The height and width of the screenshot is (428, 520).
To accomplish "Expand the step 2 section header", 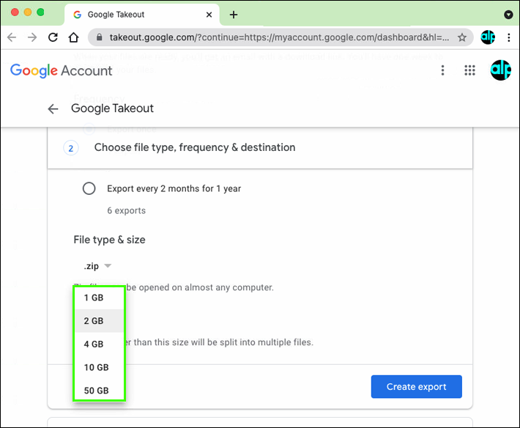I will 194,147.
